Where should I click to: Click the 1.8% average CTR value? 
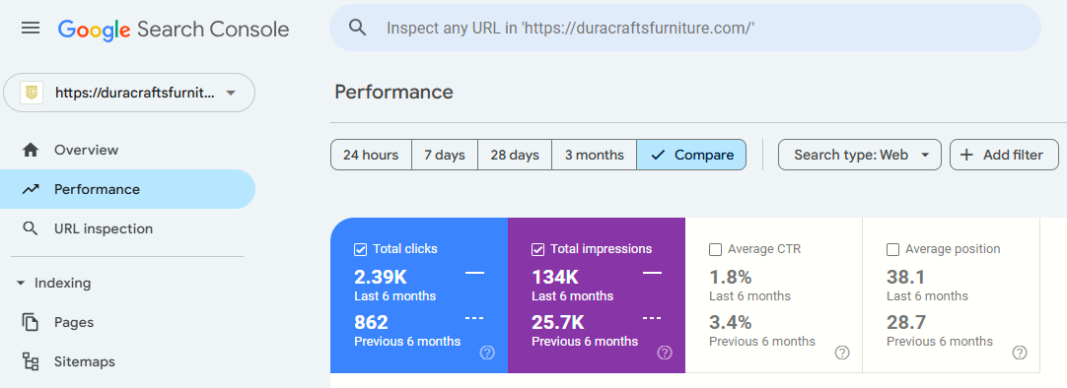coord(730,277)
